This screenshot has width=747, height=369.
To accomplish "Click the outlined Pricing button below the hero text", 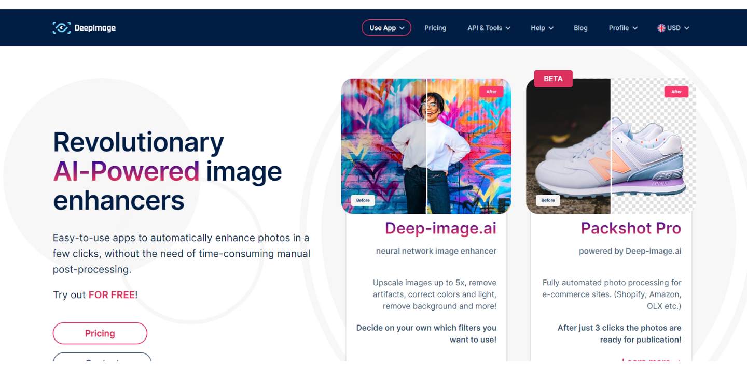I will [100, 333].
